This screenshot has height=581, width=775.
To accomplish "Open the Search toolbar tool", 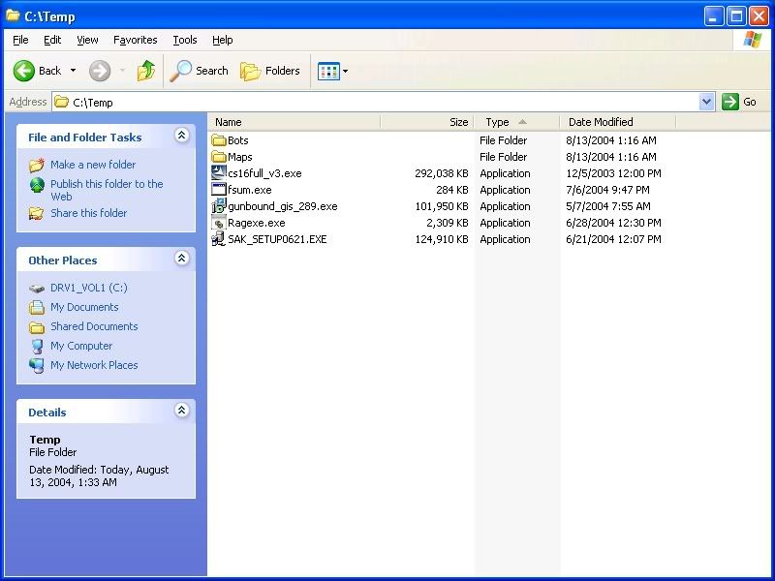I will 200,71.
